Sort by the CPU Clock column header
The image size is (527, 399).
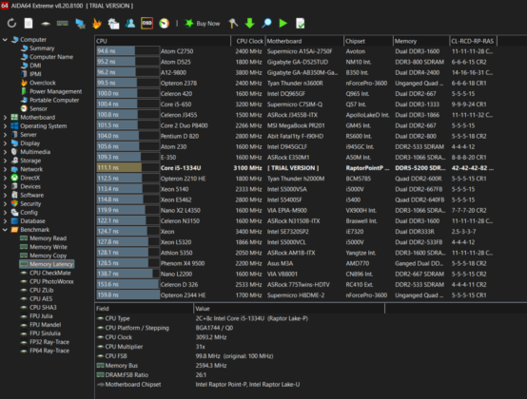(248, 41)
